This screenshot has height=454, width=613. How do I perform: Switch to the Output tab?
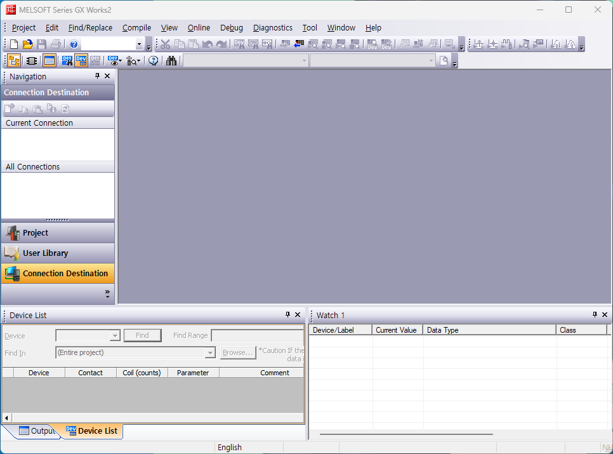(x=37, y=431)
